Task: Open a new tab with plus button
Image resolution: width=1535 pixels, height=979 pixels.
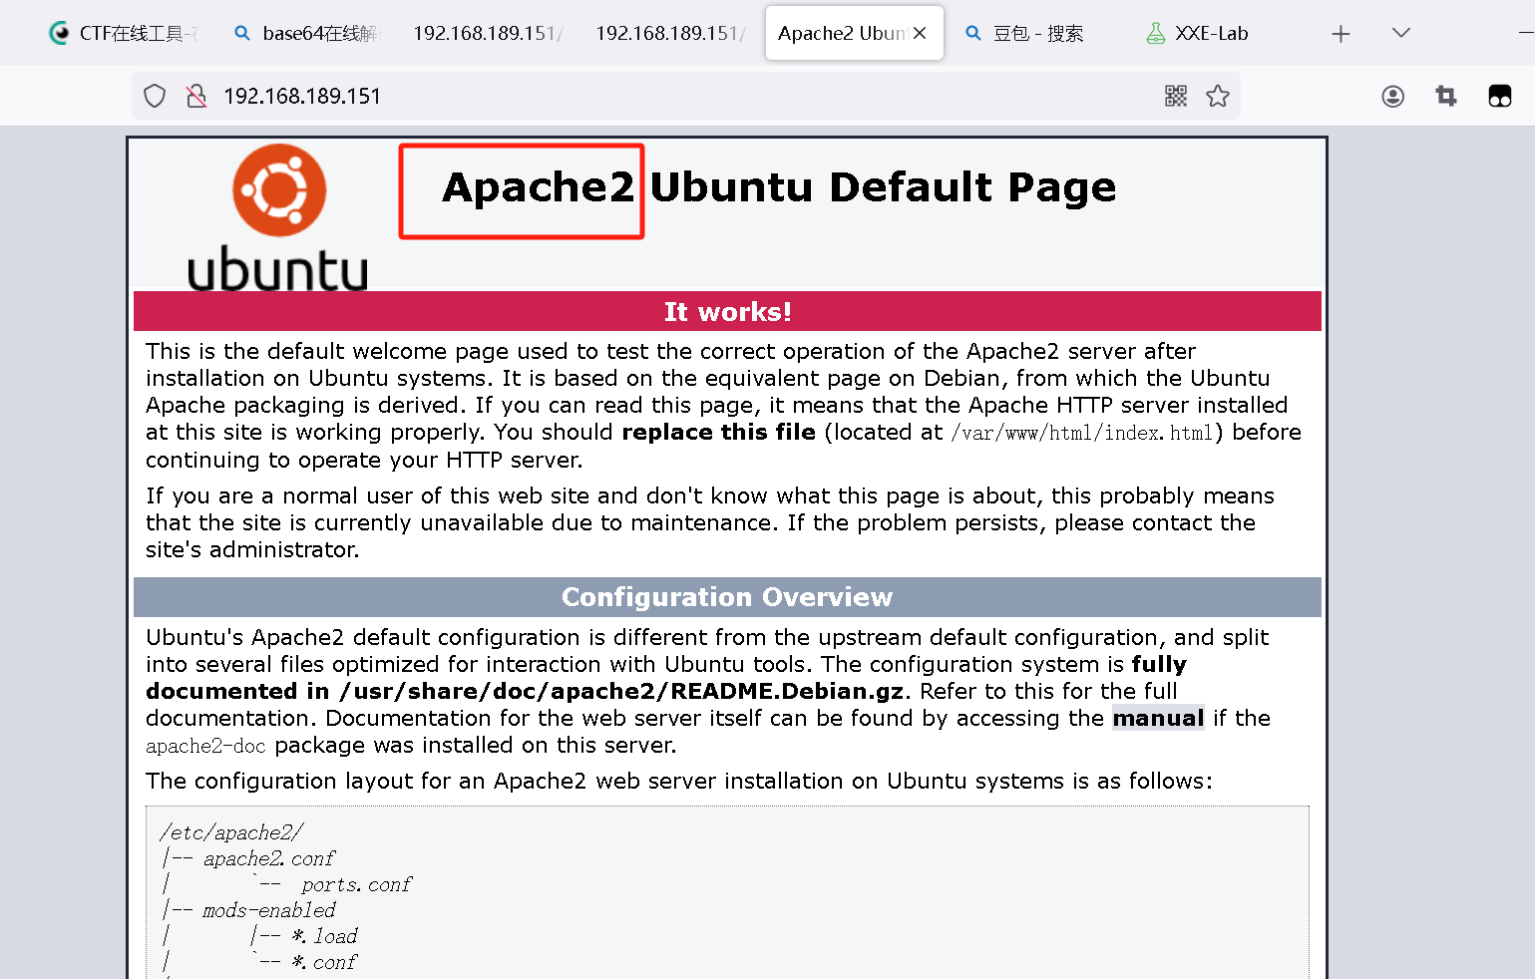Action: [x=1341, y=34]
